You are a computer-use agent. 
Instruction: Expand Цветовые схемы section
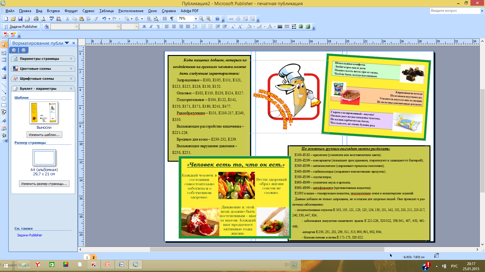(x=43, y=69)
